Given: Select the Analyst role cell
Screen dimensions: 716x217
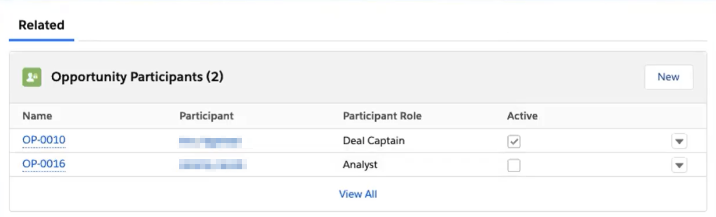Looking at the screenshot, I should [360, 165].
